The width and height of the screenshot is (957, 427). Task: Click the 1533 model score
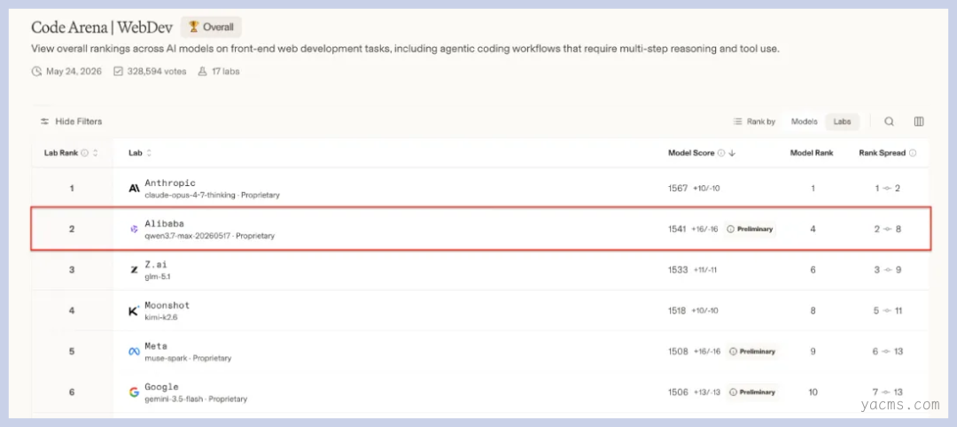point(678,269)
